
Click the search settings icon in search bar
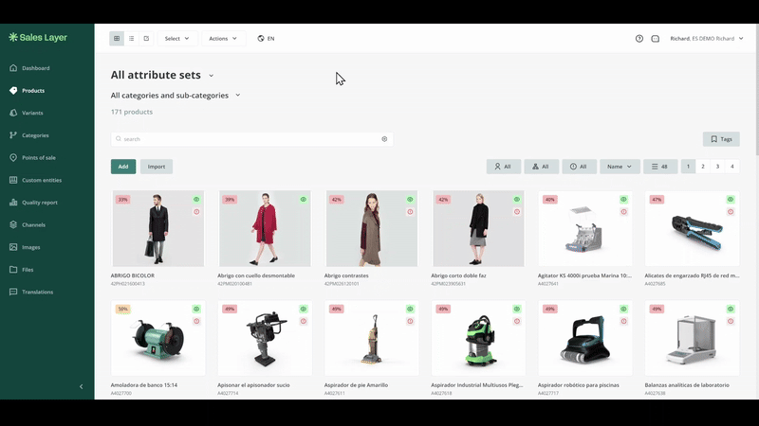[384, 139]
